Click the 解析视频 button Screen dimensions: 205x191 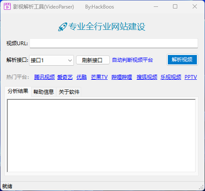(182, 60)
